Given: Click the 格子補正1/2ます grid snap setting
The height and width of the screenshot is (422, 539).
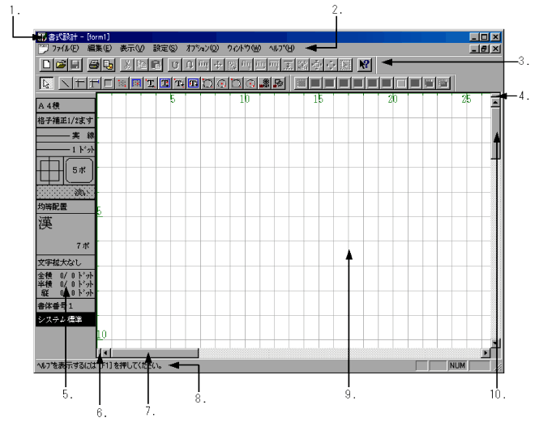Looking at the screenshot, I should point(65,120).
